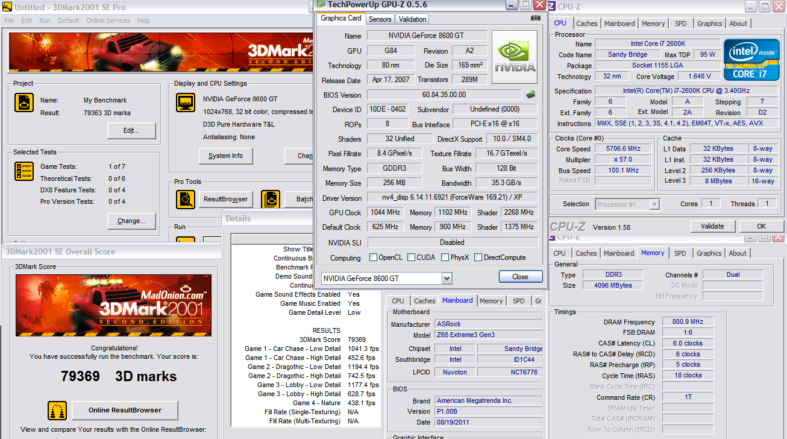The image size is (787, 439).
Task: Open the Online Services menu in 3DMark2001
Action: (x=108, y=21)
